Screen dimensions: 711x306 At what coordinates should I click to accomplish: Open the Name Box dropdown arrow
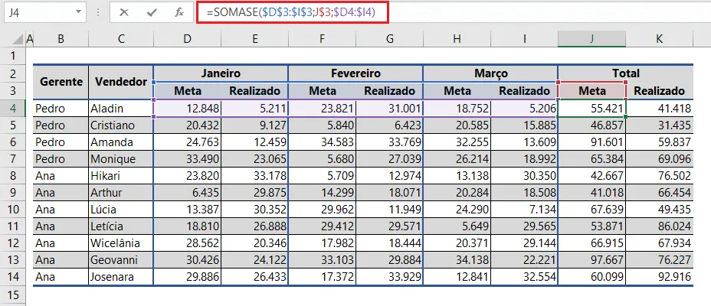tap(79, 12)
